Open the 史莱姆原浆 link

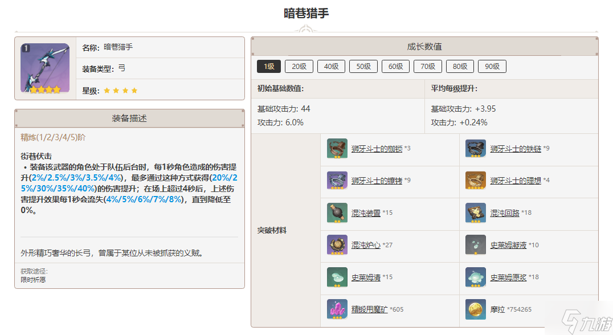pos(508,277)
